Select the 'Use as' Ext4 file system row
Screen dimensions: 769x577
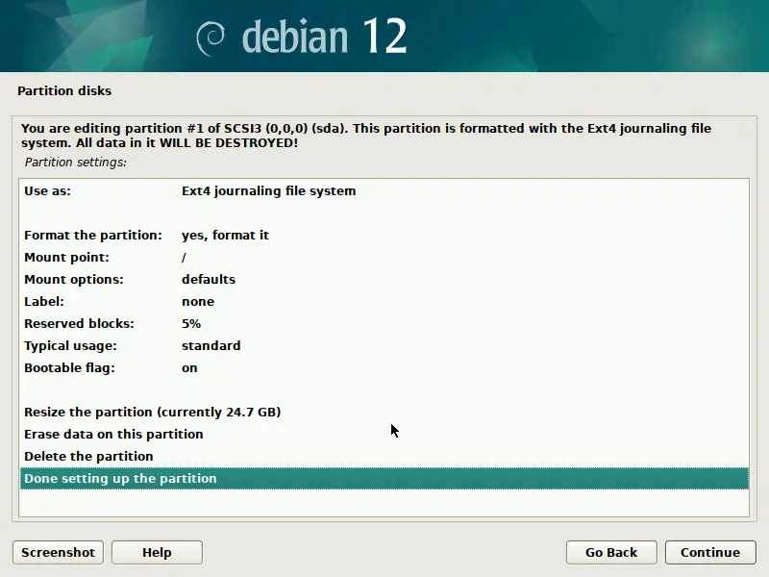[x=384, y=190]
